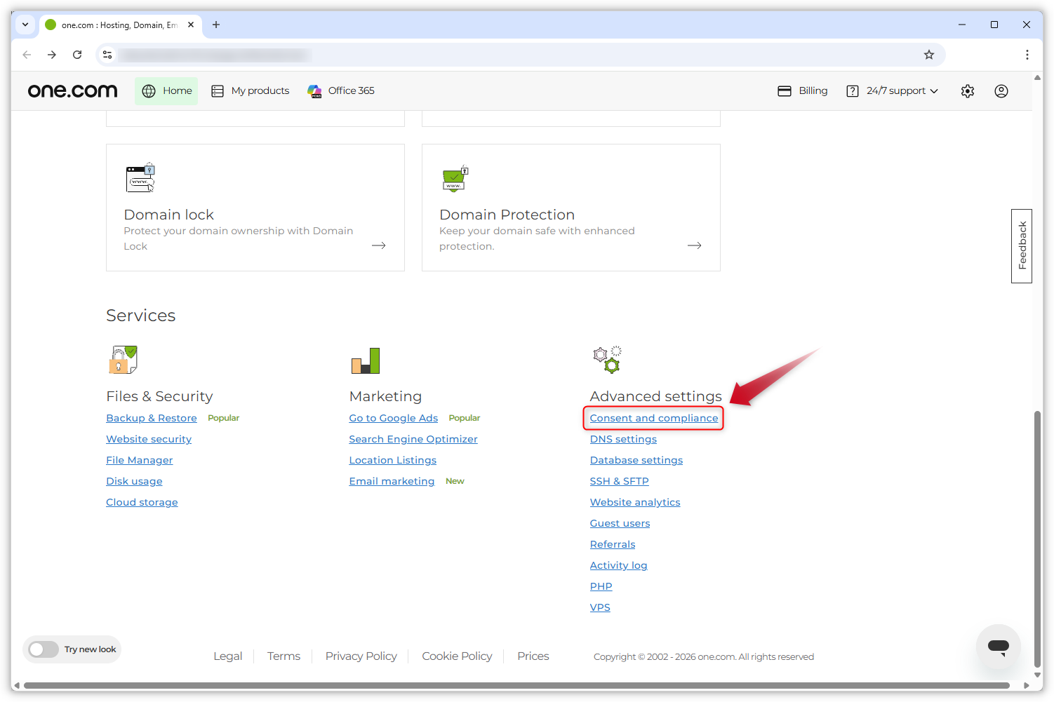Open the Domain lock card arrow
The image size is (1054, 702).
click(379, 245)
